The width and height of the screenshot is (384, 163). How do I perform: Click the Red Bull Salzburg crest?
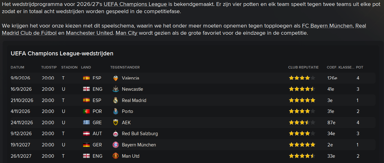pos(115,134)
